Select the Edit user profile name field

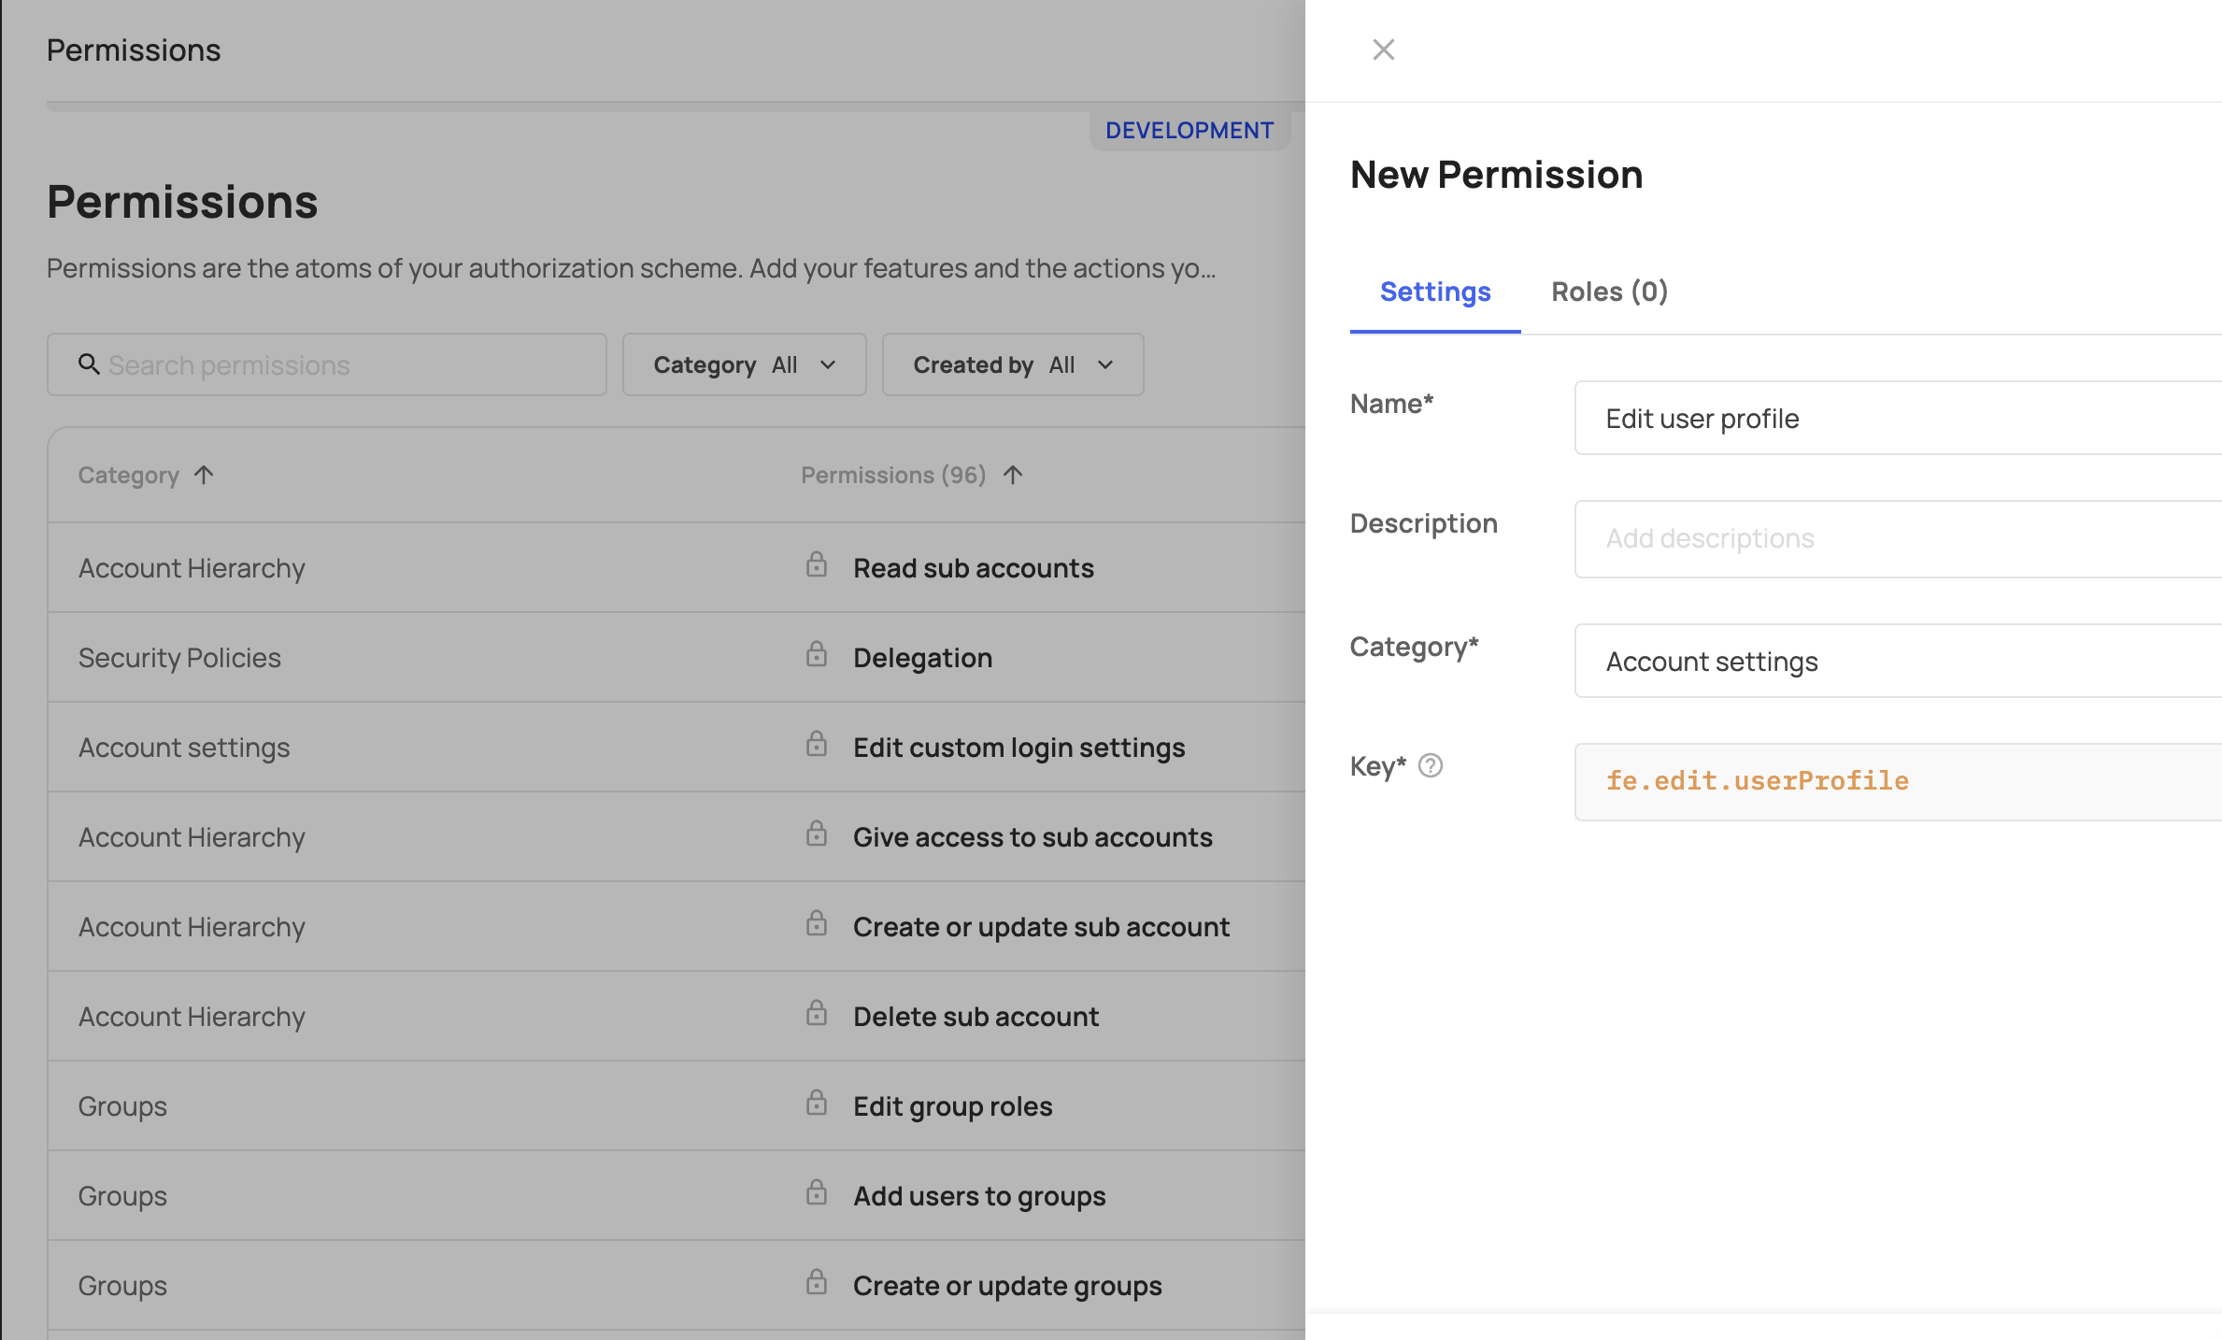1897,418
